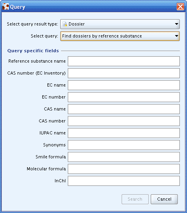Select the InChI input field
The height and width of the screenshot is (213, 187).
pyautogui.click(x=124, y=181)
